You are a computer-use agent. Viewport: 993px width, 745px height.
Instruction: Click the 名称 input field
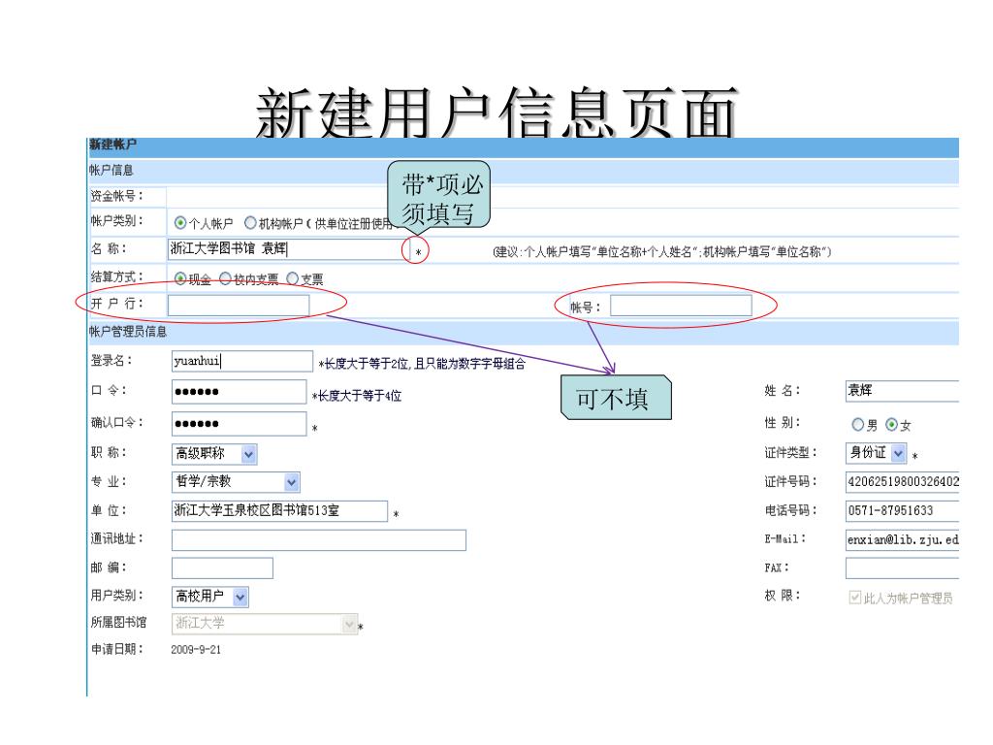pos(289,249)
